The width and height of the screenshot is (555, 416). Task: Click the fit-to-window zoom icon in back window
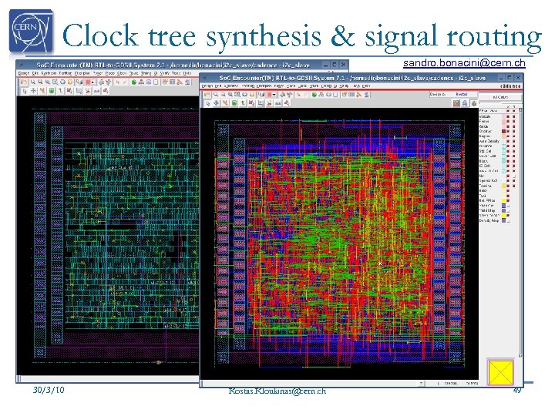point(55,82)
